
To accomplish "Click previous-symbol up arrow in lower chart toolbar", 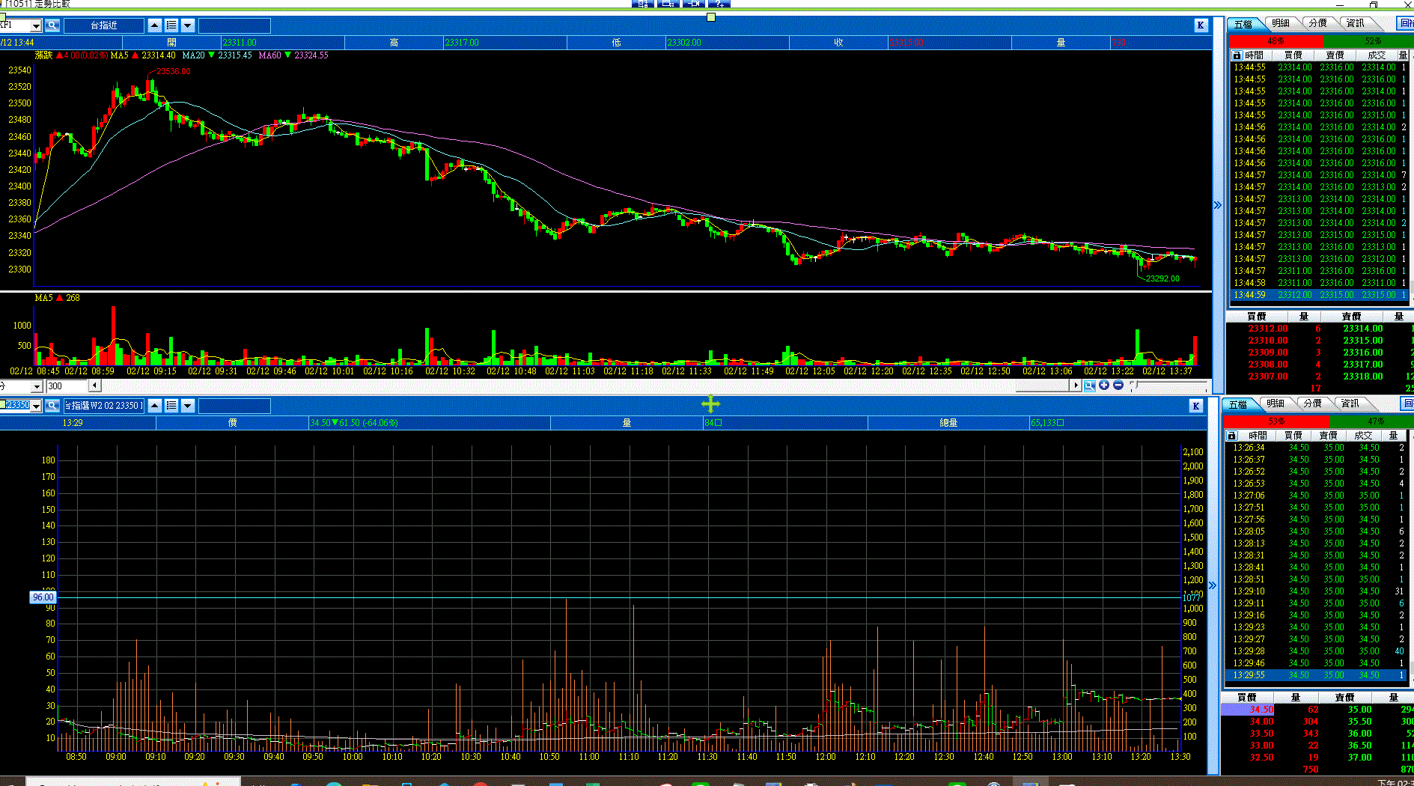I will point(155,406).
